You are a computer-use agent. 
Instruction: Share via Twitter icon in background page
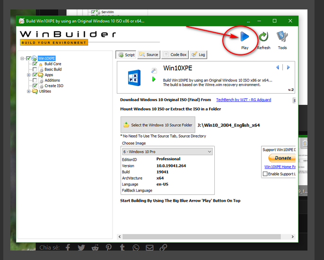click(81, 247)
